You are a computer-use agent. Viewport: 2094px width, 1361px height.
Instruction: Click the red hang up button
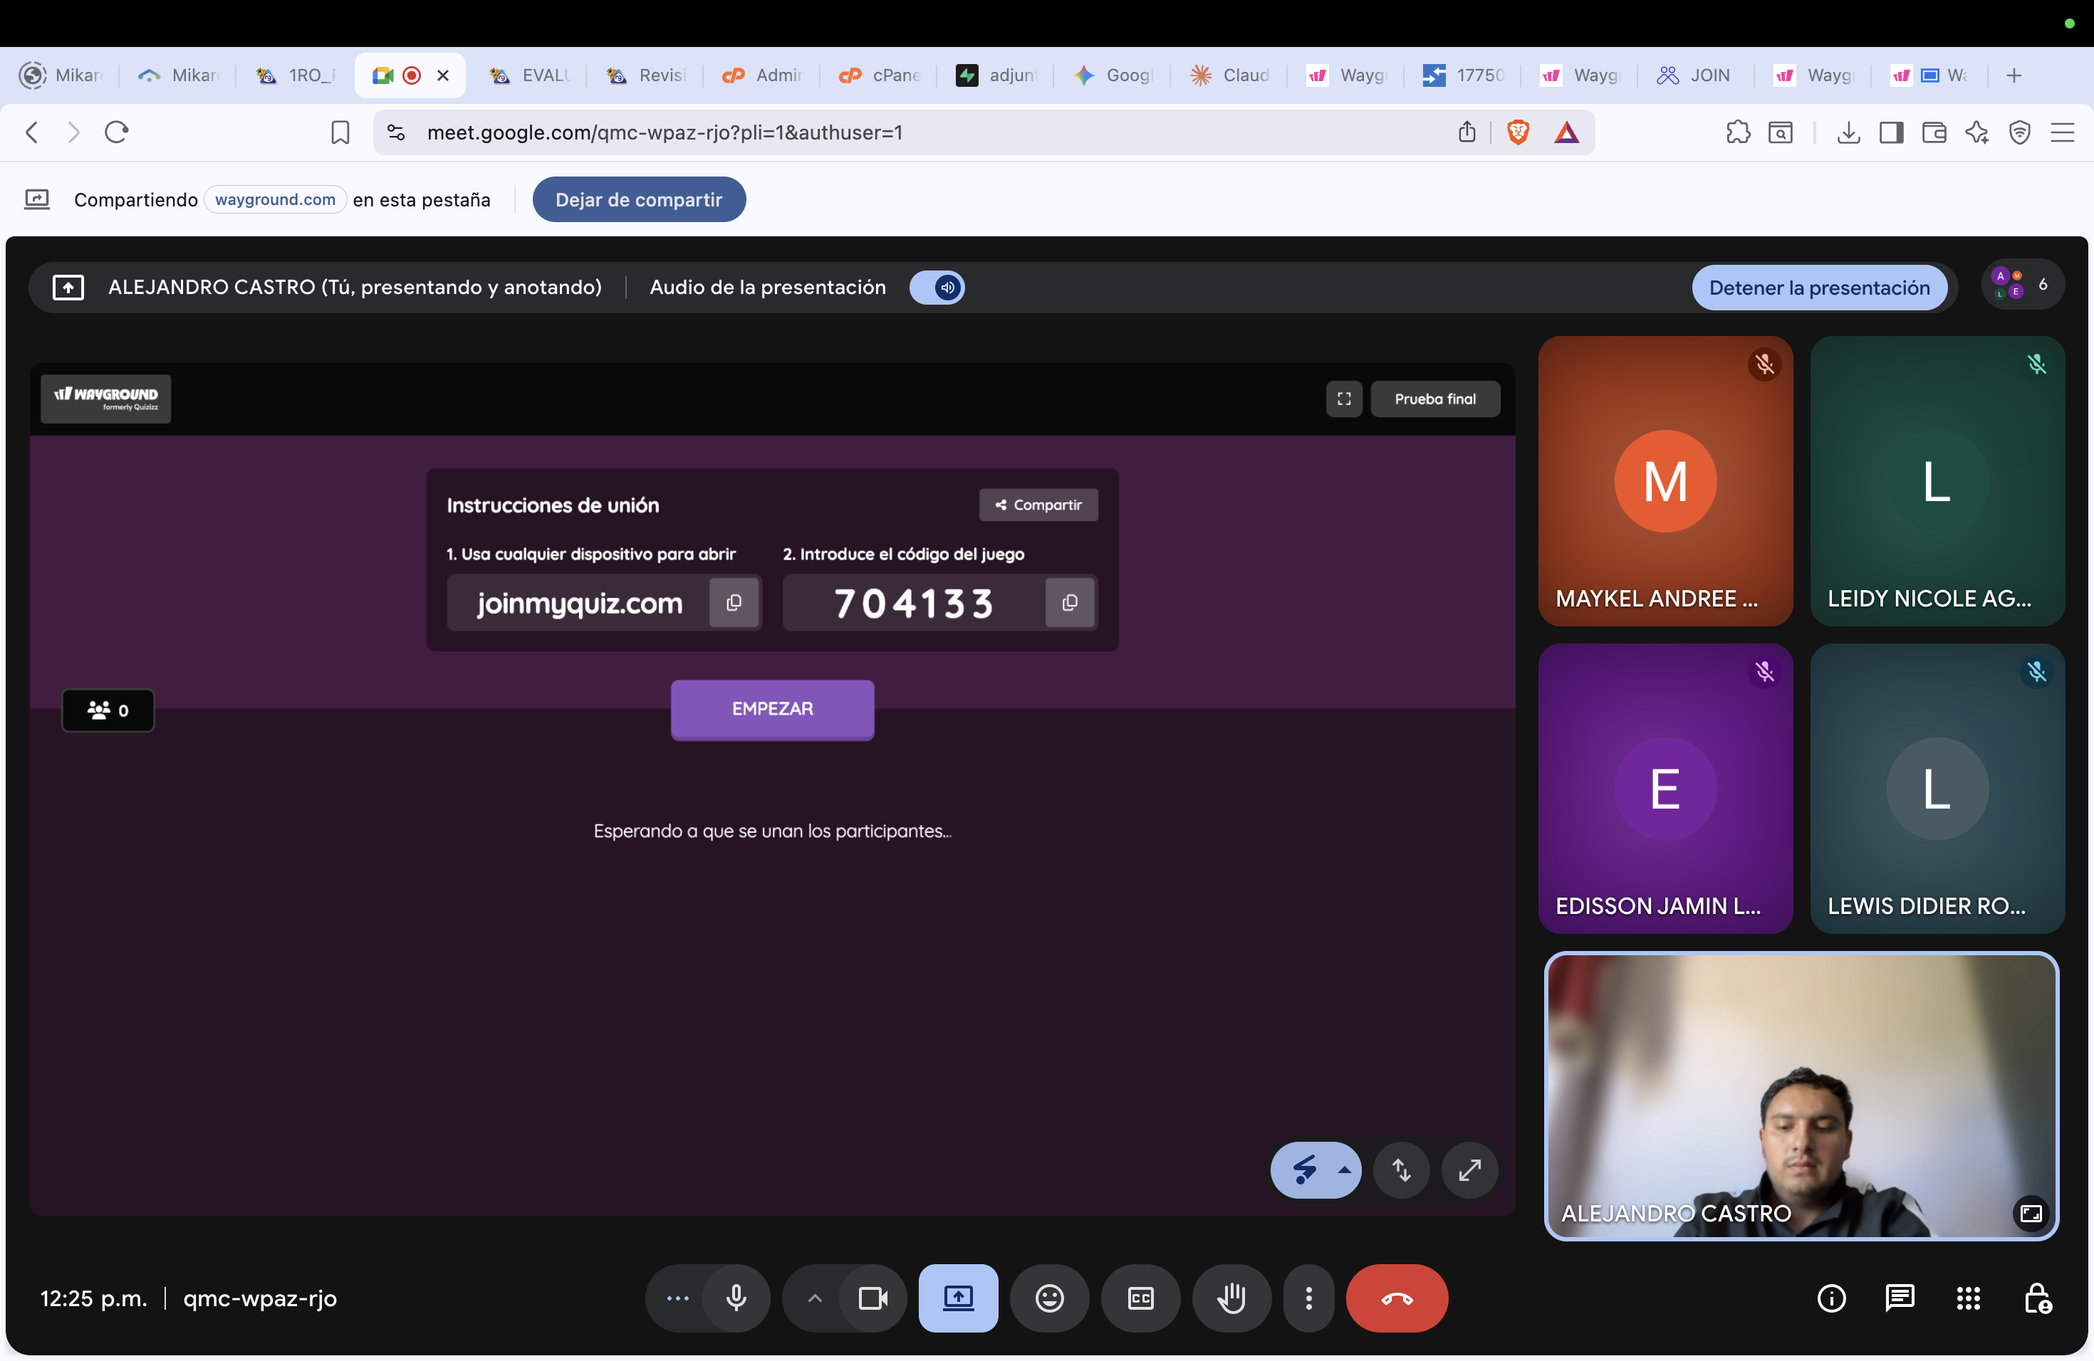point(1396,1298)
